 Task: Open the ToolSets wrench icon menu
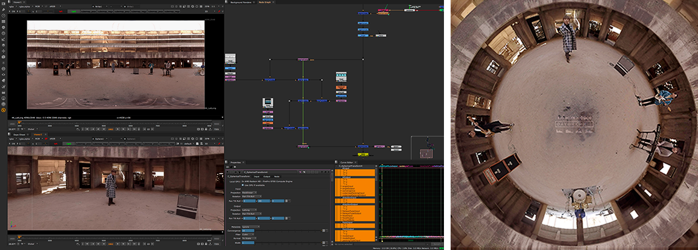click(x=4, y=86)
